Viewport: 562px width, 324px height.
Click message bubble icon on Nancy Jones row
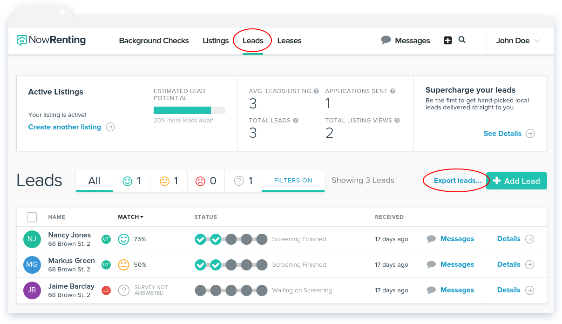(432, 239)
